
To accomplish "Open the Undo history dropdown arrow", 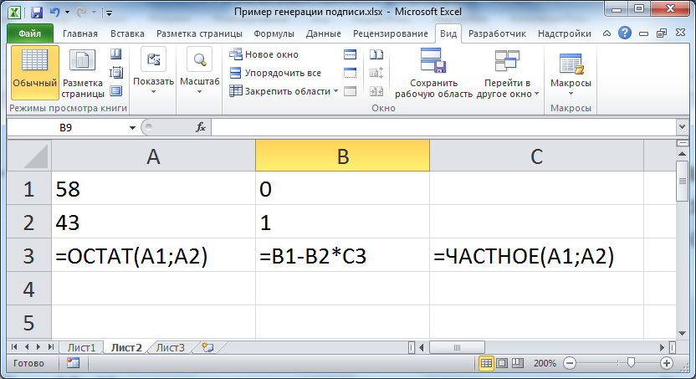I will point(67,13).
